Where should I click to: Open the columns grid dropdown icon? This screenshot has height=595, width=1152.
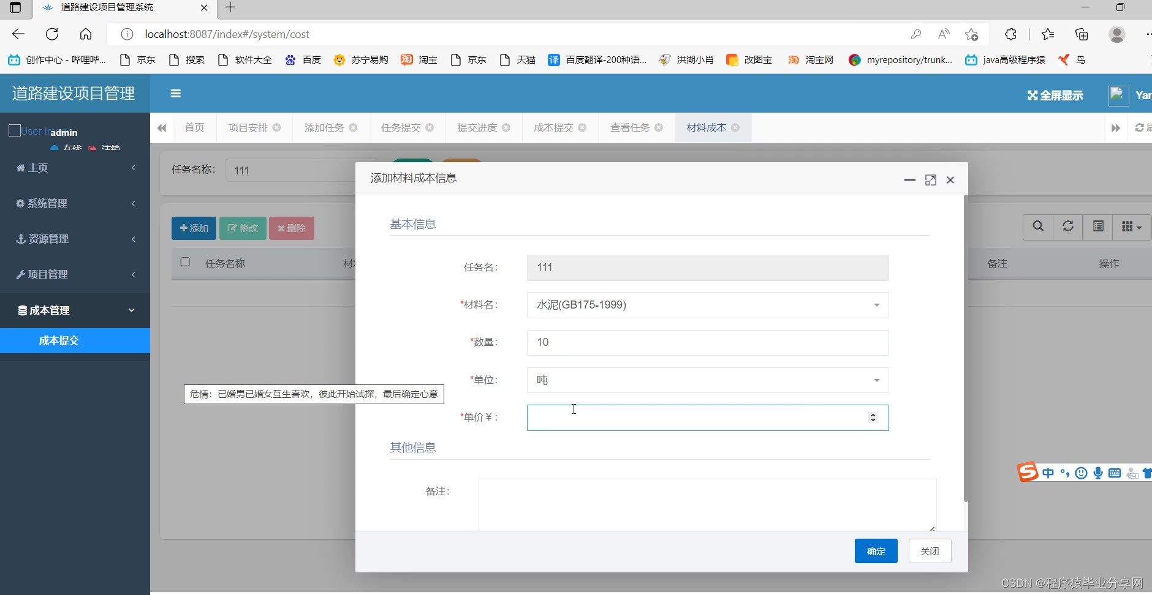pyautogui.click(x=1132, y=226)
